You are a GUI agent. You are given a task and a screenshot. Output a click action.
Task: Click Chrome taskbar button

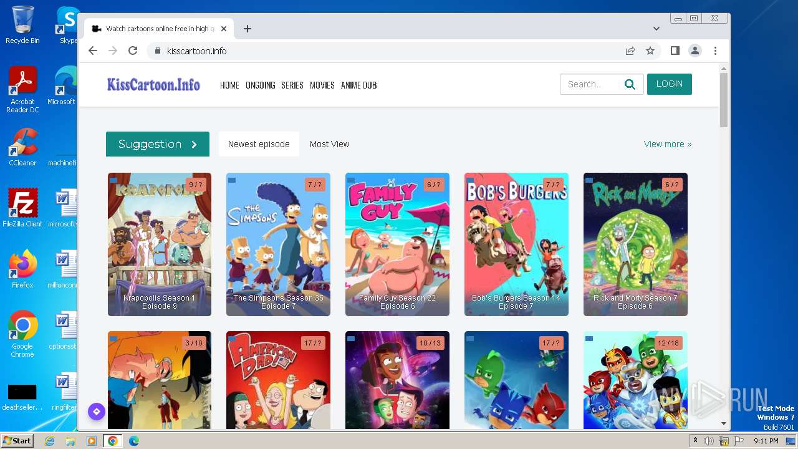[x=113, y=441]
